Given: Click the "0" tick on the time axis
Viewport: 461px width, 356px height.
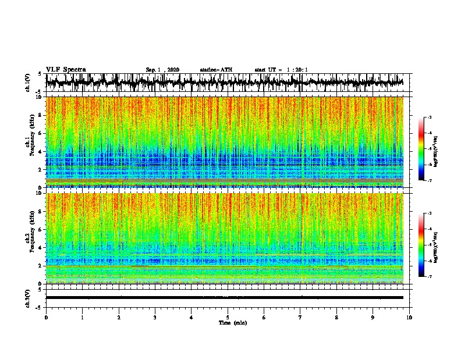Looking at the screenshot, I should pyautogui.click(x=46, y=318).
